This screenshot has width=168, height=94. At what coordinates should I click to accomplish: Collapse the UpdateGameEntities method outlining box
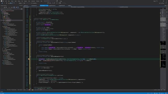(30, 42)
